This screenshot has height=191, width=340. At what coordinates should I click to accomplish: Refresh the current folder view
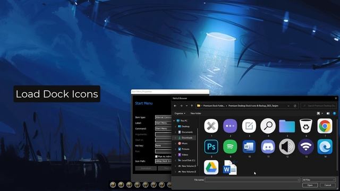tap(295, 106)
